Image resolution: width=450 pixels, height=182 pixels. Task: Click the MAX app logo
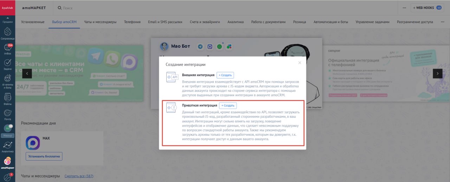33,143
